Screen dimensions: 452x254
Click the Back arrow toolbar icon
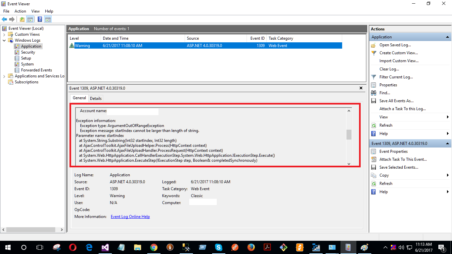[4, 20]
